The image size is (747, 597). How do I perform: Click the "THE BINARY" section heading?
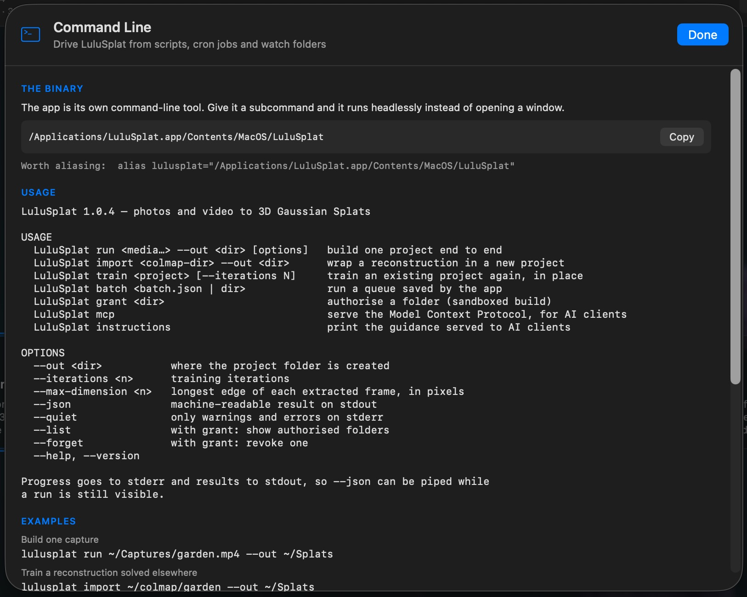point(52,89)
